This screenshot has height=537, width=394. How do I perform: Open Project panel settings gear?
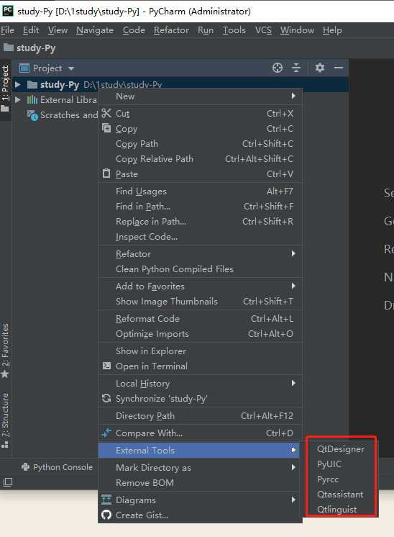[320, 68]
